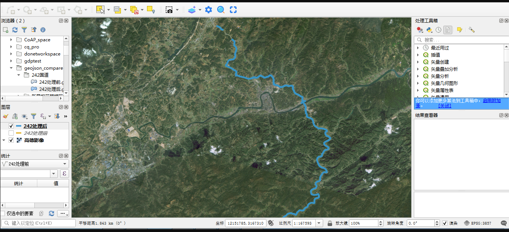Click Add Selected Layers icon in browser panel
Image resolution: width=509 pixels, height=232 pixels.
[6, 30]
